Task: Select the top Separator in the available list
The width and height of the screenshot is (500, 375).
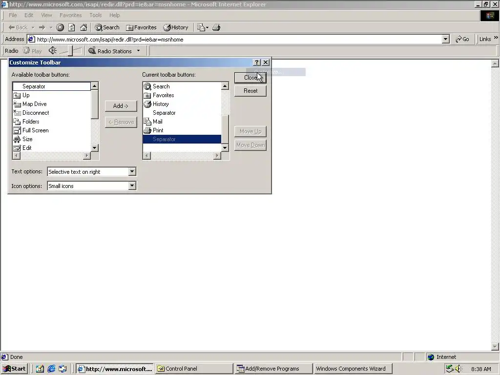Action: (52, 86)
